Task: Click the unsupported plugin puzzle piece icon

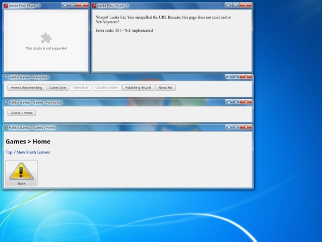Action: point(46,38)
